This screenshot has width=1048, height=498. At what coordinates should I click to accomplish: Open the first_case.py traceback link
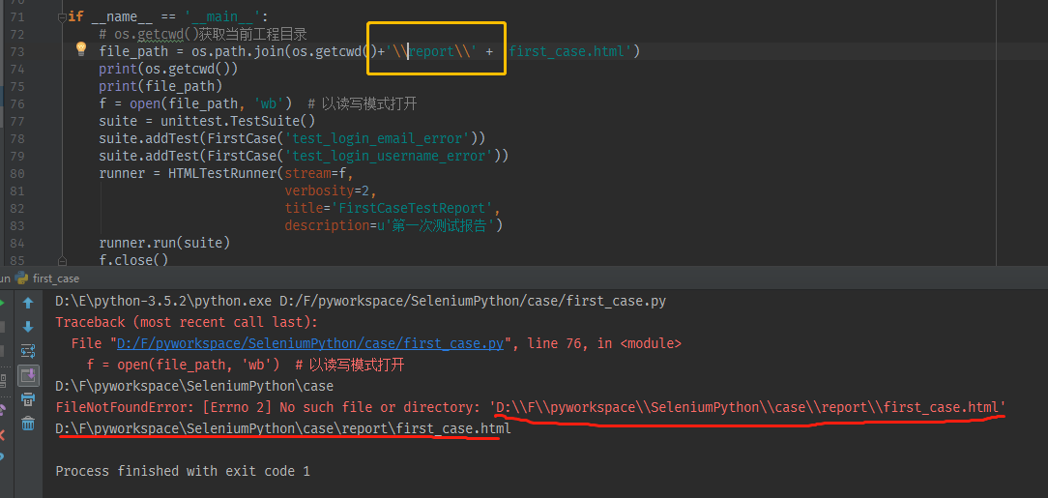[310, 343]
